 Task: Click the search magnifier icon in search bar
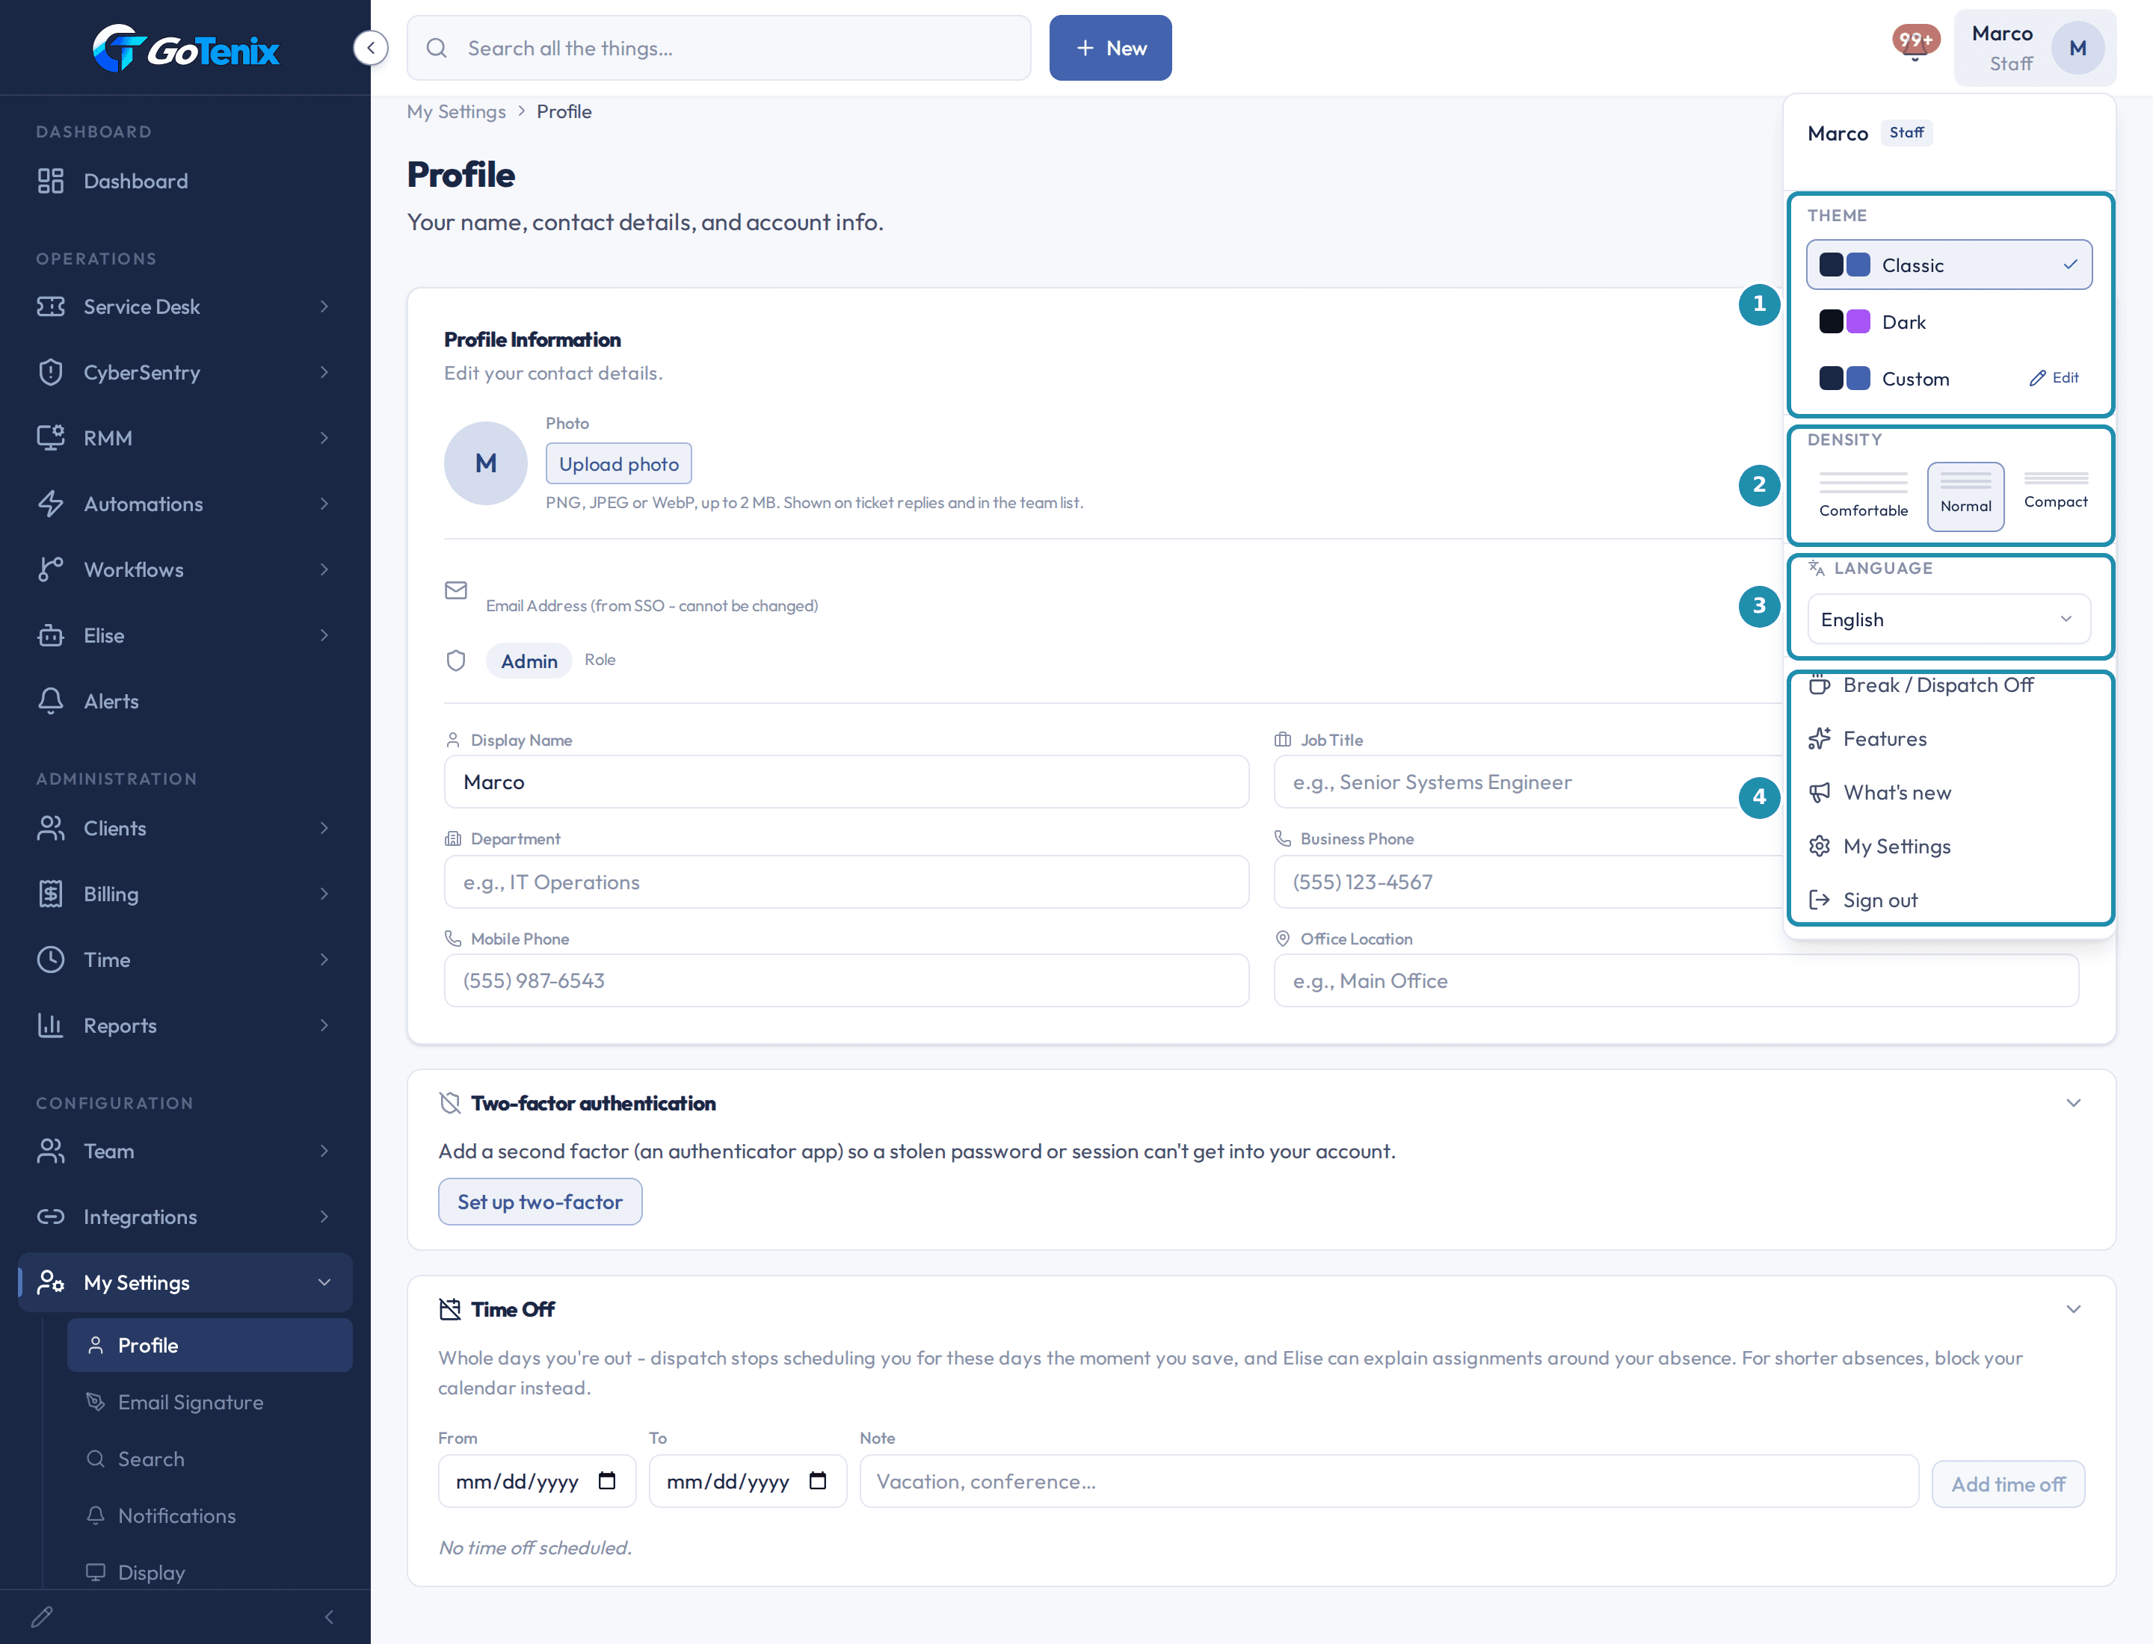tap(437, 48)
